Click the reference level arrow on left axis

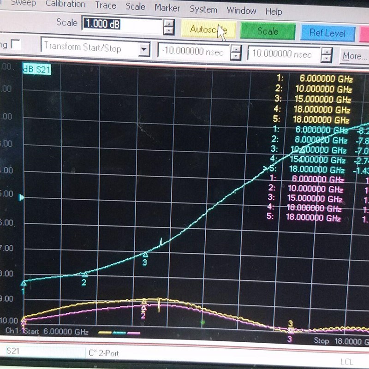pyautogui.click(x=21, y=197)
